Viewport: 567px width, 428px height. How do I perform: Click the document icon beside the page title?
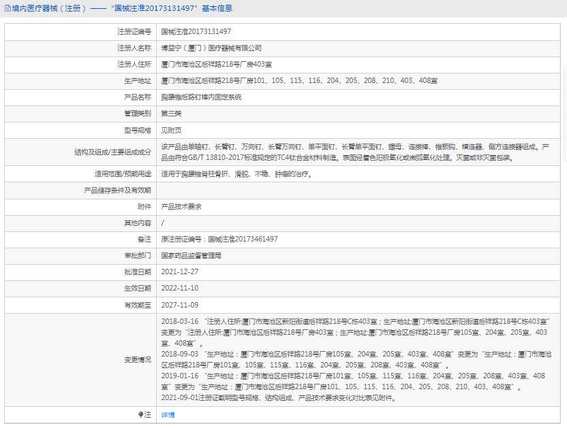[x=7, y=8]
